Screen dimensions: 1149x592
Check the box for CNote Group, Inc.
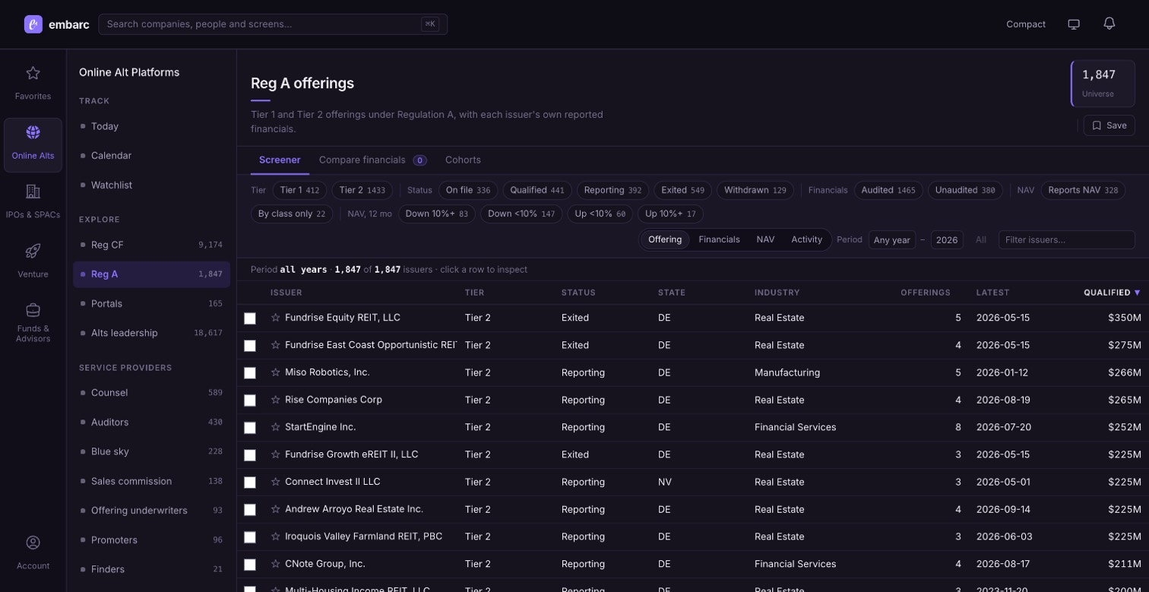coord(250,565)
